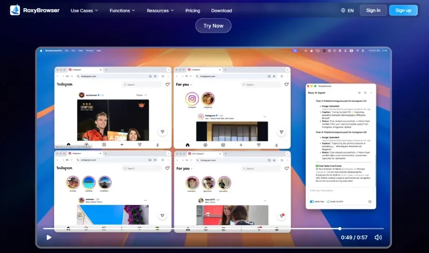Viewport: 429px width, 253px height.
Task: Change language using the EN globe selector
Action: click(347, 10)
